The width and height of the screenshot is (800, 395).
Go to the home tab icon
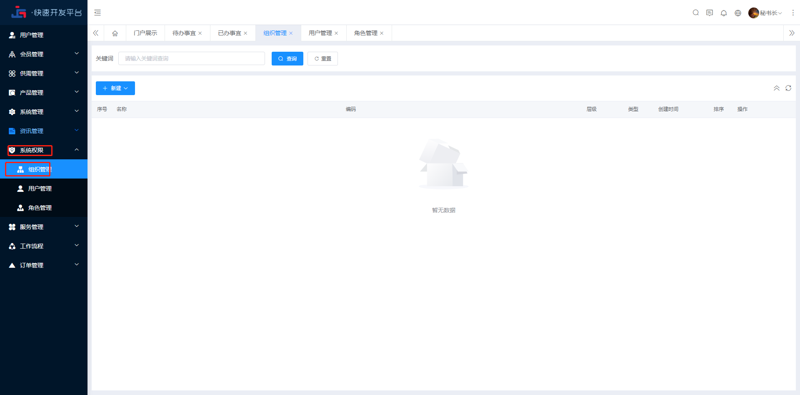[115, 33]
